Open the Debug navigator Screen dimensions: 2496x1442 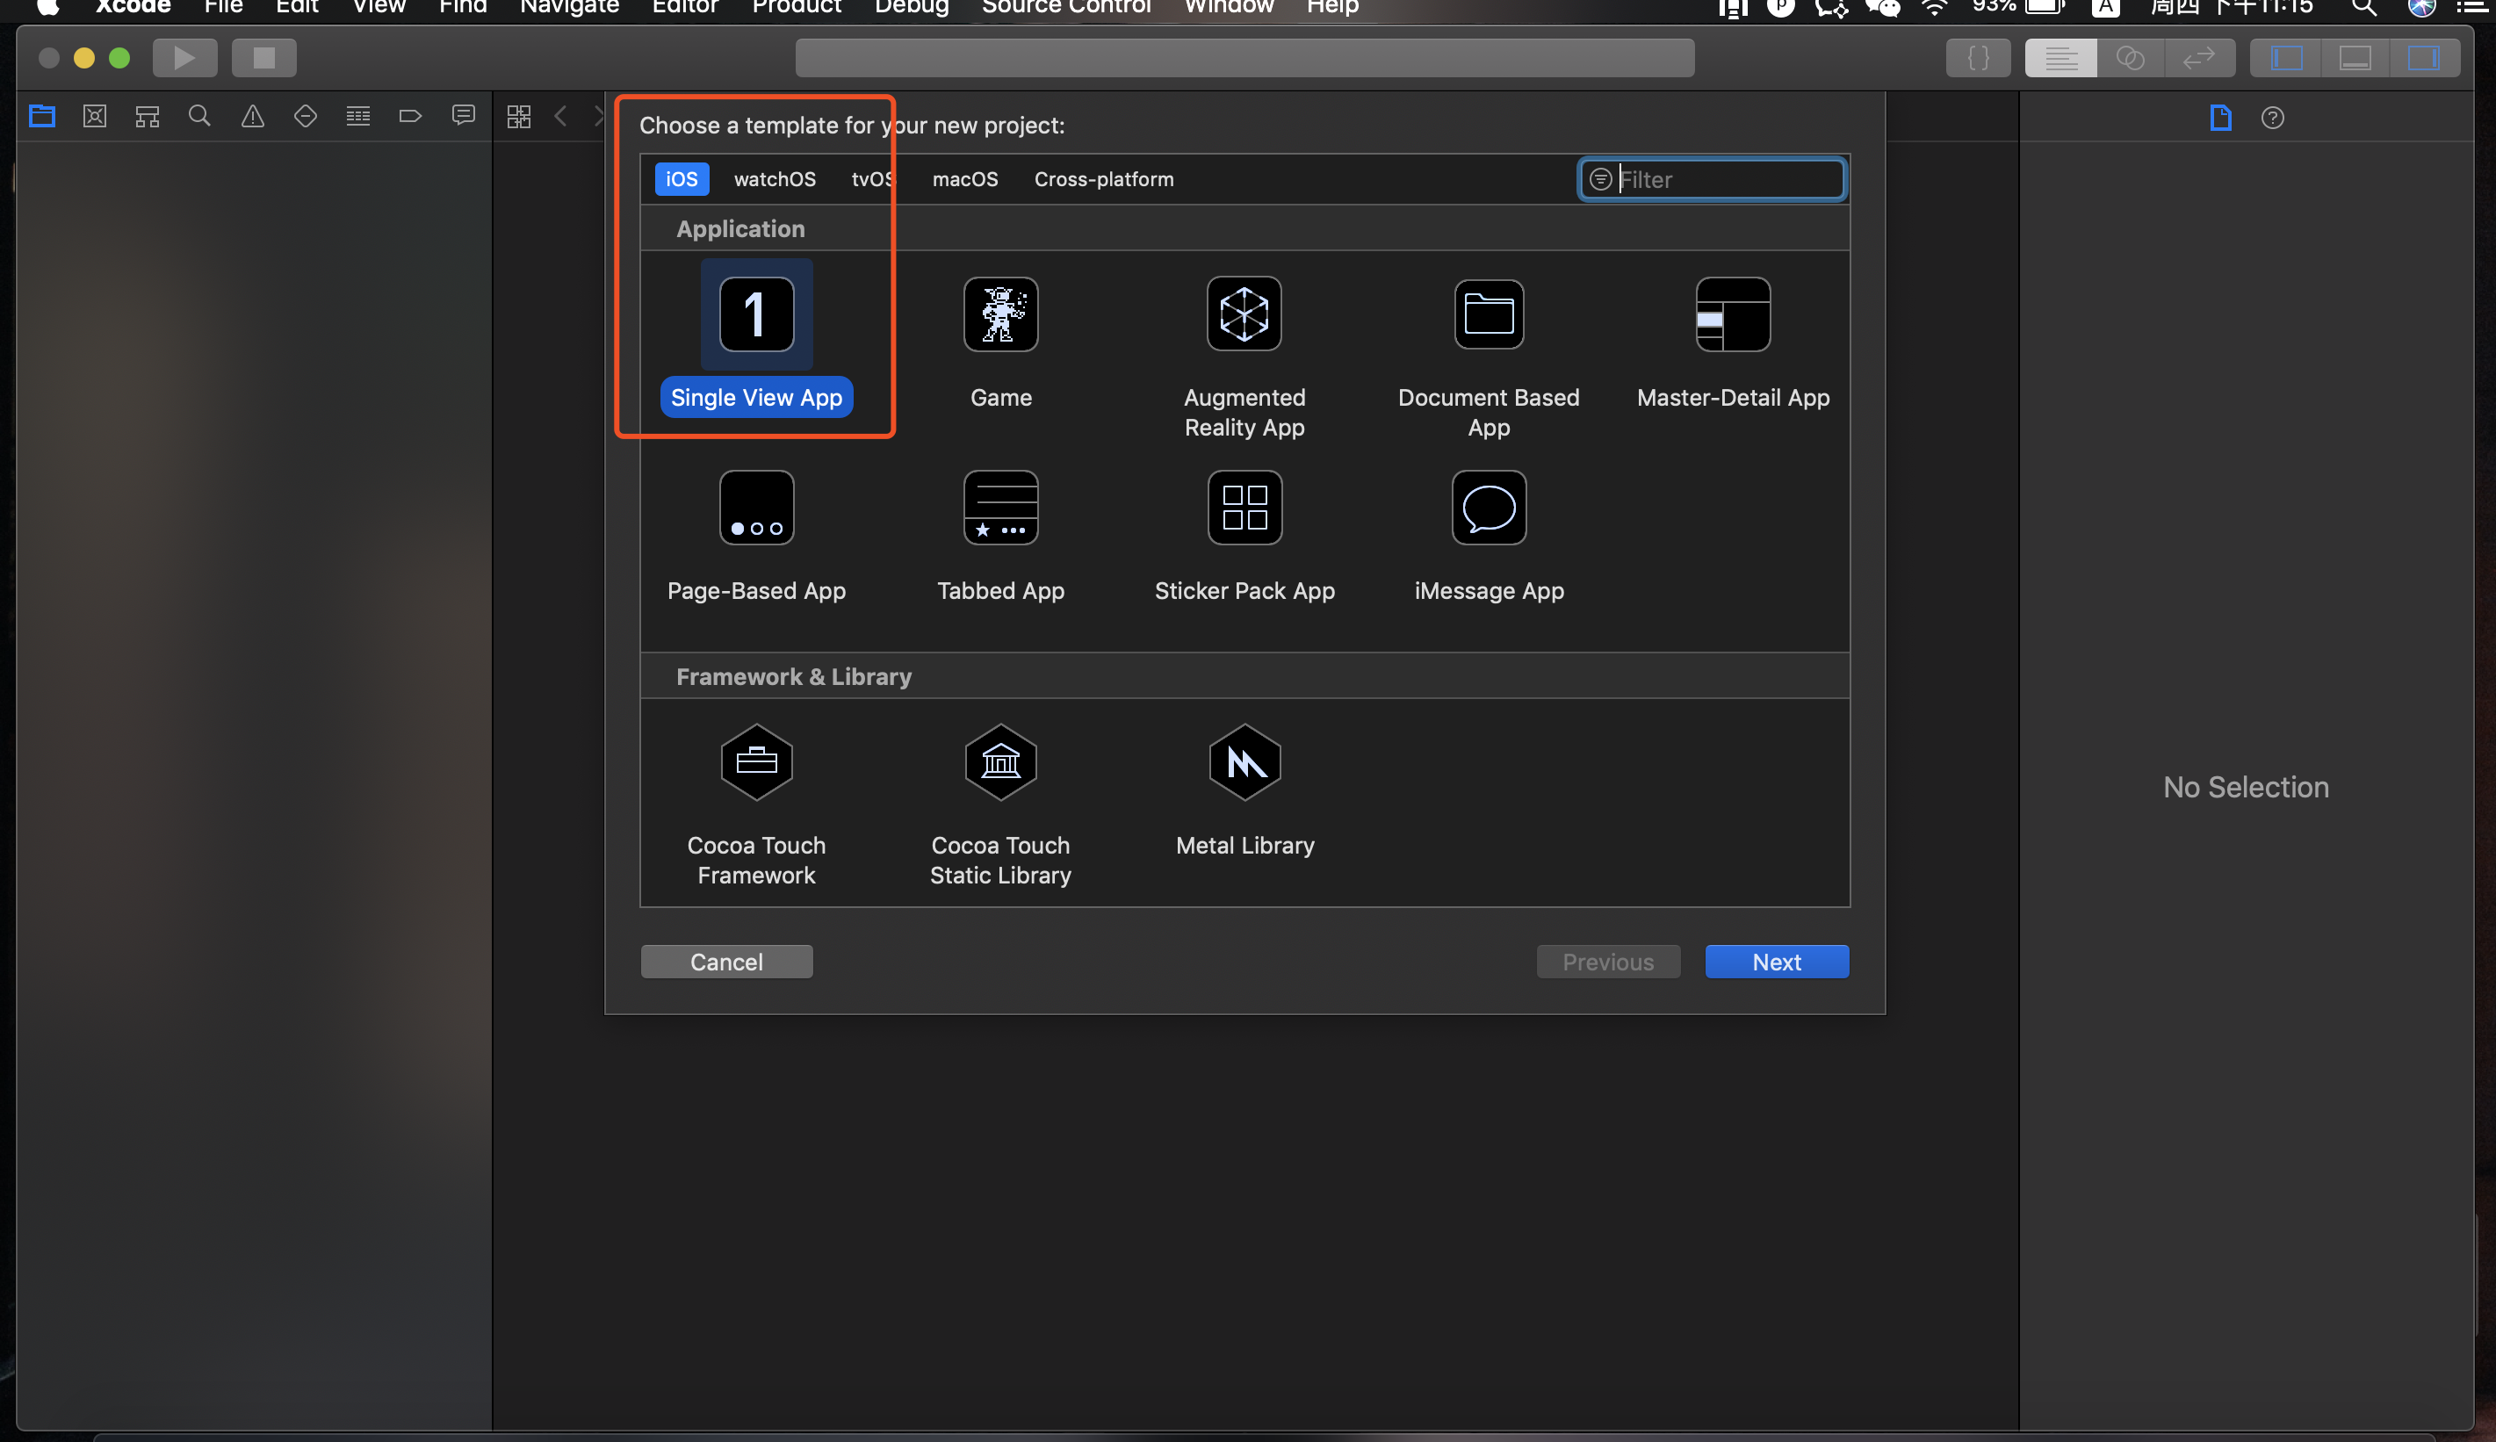357,116
